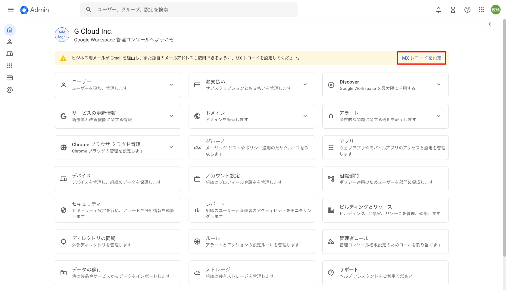Expand the お支払い card chevron
Viewport: 506px width, 290px height.
coord(305,85)
